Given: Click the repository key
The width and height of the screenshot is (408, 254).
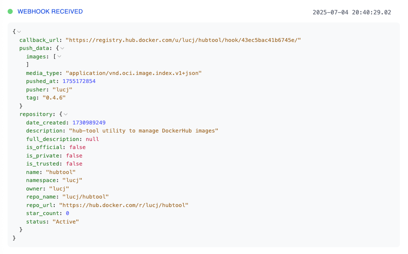Looking at the screenshot, I should [36, 114].
